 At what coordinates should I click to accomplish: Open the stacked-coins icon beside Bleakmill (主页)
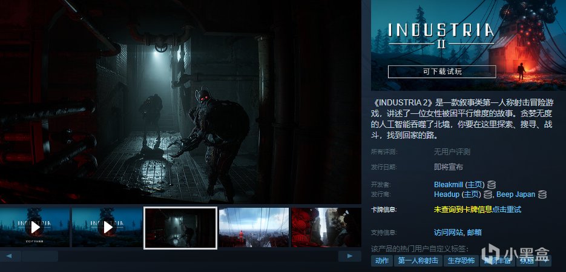pyautogui.click(x=491, y=185)
